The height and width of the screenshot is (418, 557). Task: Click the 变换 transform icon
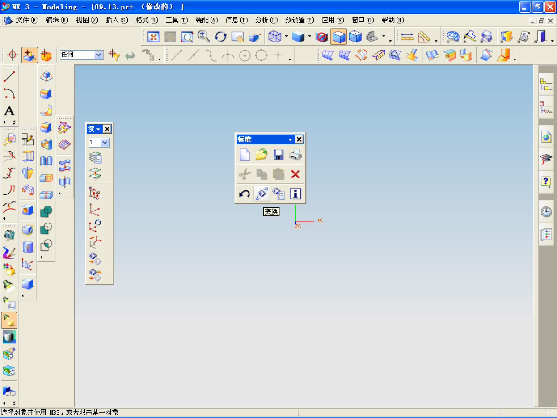[x=262, y=194]
